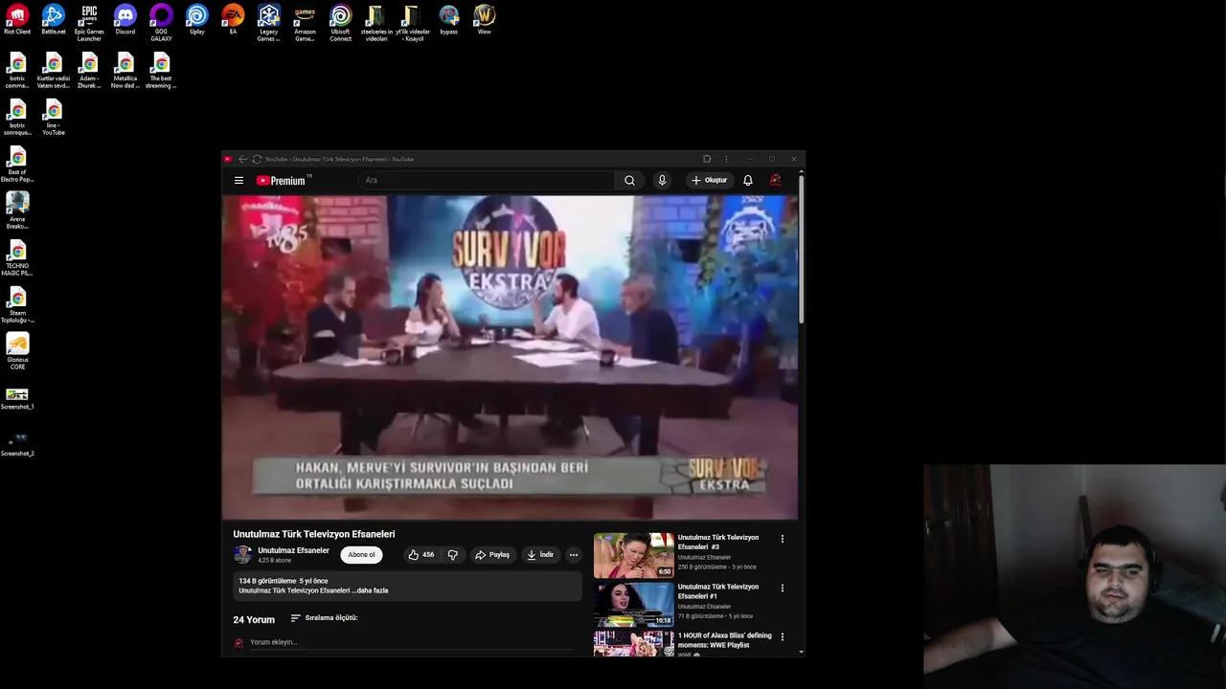Open Best of Electro Pop shortcut
Image resolution: width=1226 pixels, height=689 pixels.
coord(17,165)
